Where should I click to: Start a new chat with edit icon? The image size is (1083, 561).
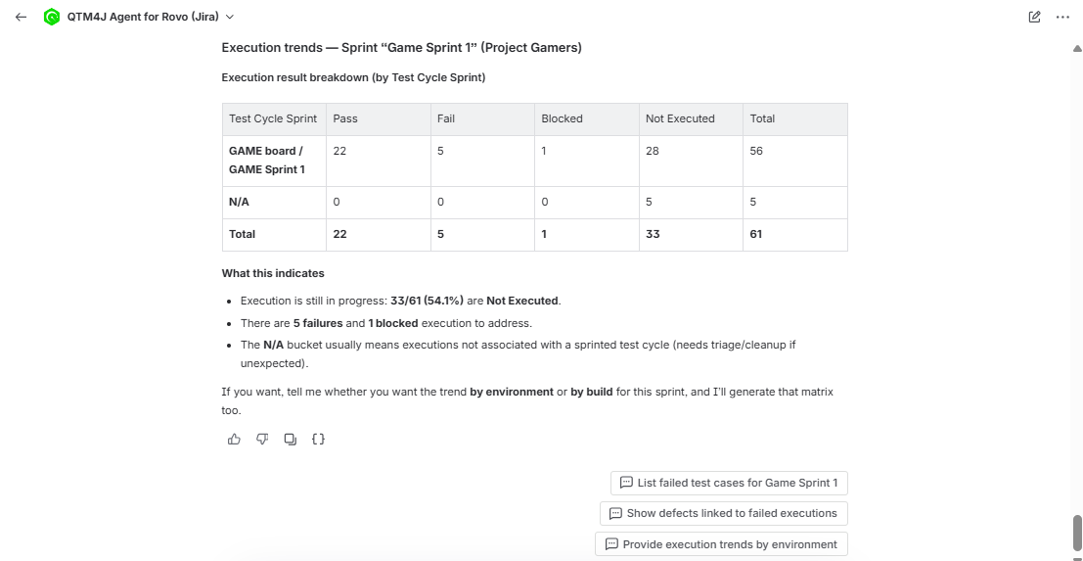click(1034, 17)
